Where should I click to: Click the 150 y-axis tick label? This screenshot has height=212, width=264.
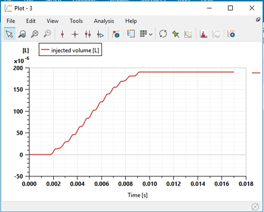18,90
